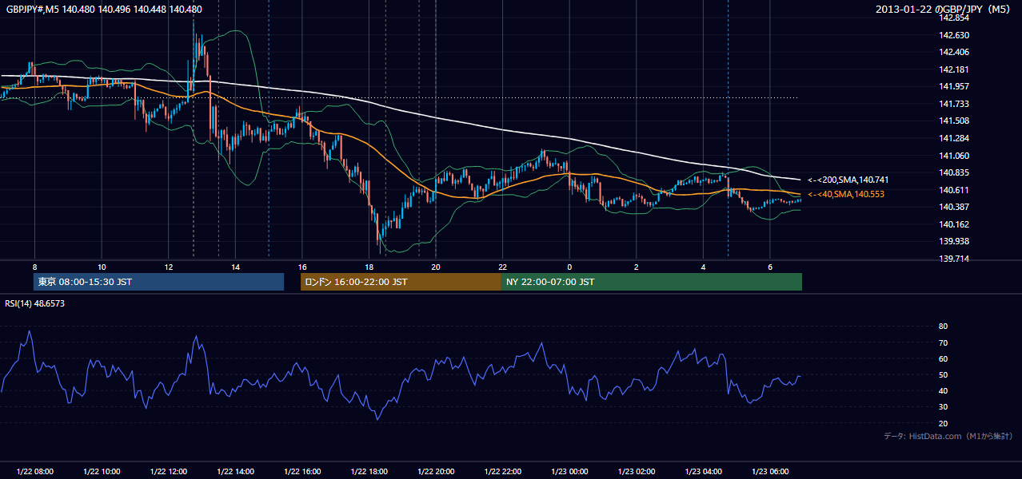Screen dimensions: 1022x479
Task: Click price level 142.630 on the axis
Action: pyautogui.click(x=953, y=35)
